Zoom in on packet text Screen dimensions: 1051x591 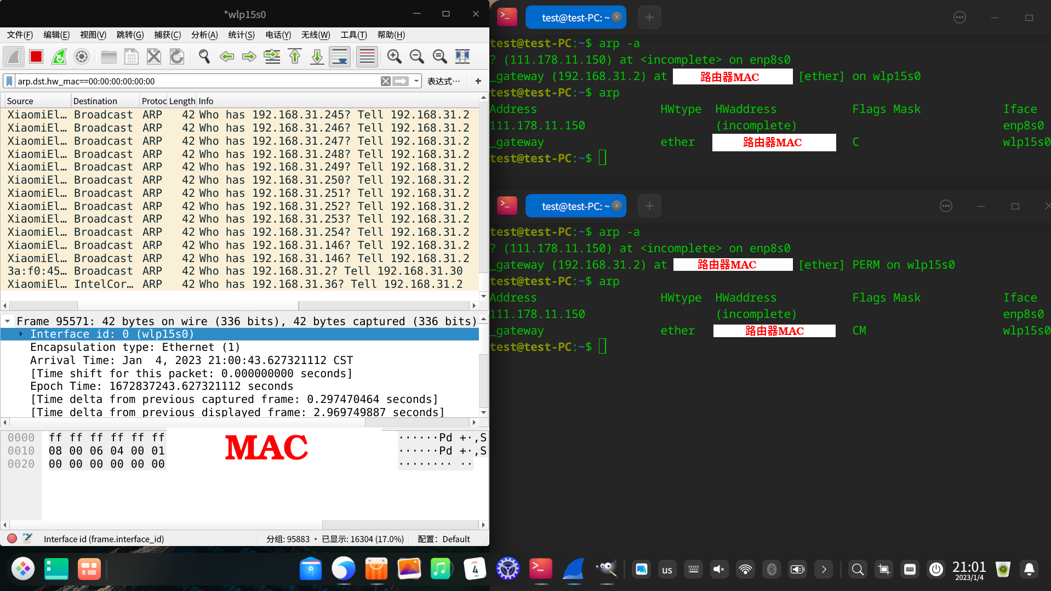click(394, 56)
